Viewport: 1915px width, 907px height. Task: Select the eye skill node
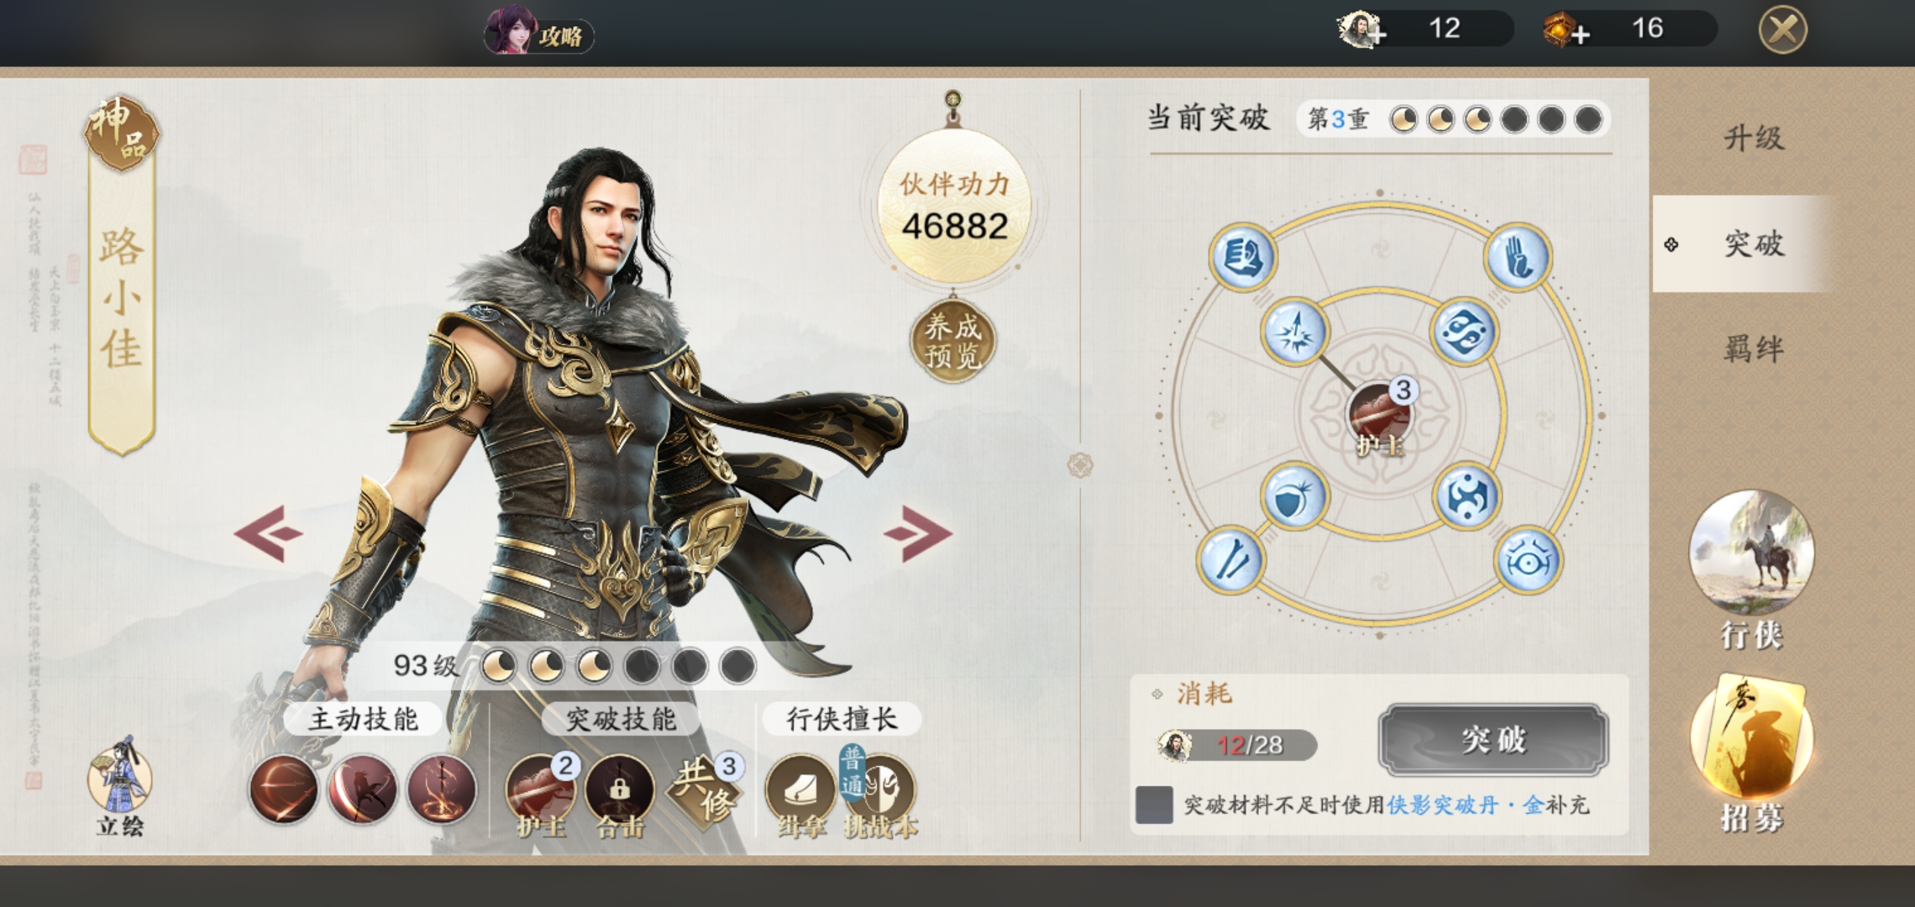point(1528,559)
